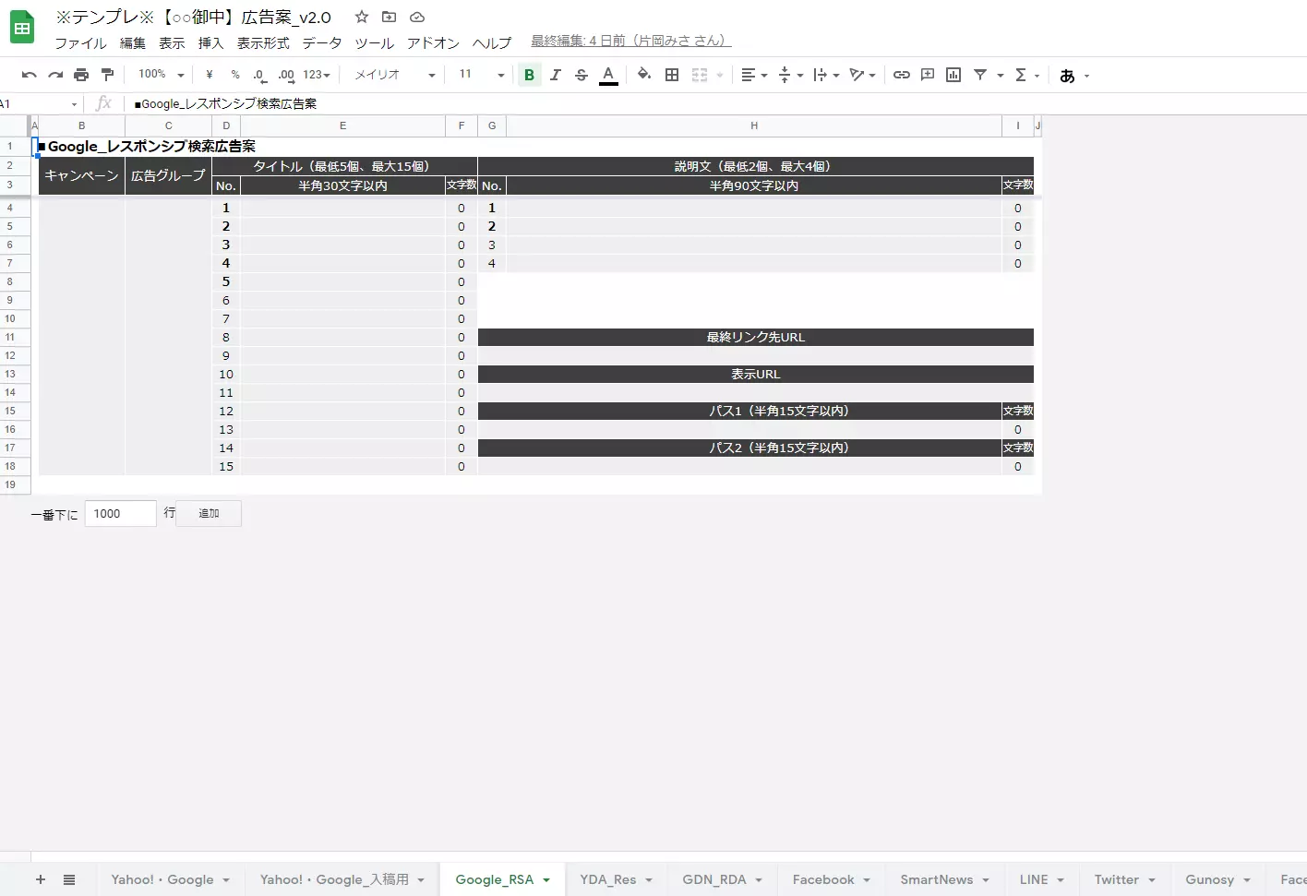Viewport: 1307px width, 896px height.
Task: Click the Merge cells icon
Action: (700, 75)
